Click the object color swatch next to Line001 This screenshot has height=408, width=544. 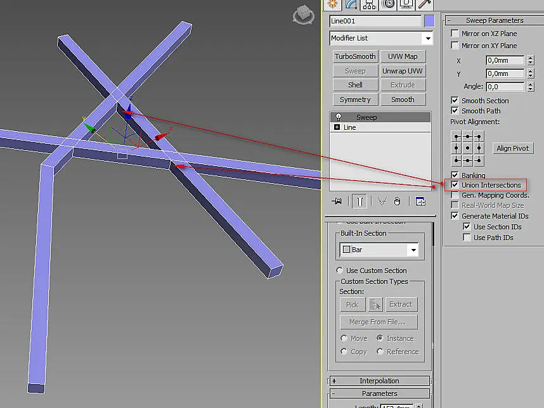pos(429,21)
